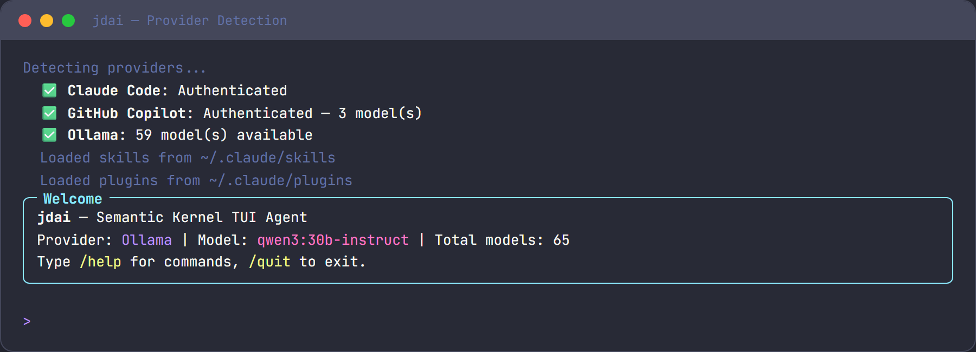Click the /quit command link
Image resolution: width=976 pixels, height=352 pixels.
coord(269,262)
